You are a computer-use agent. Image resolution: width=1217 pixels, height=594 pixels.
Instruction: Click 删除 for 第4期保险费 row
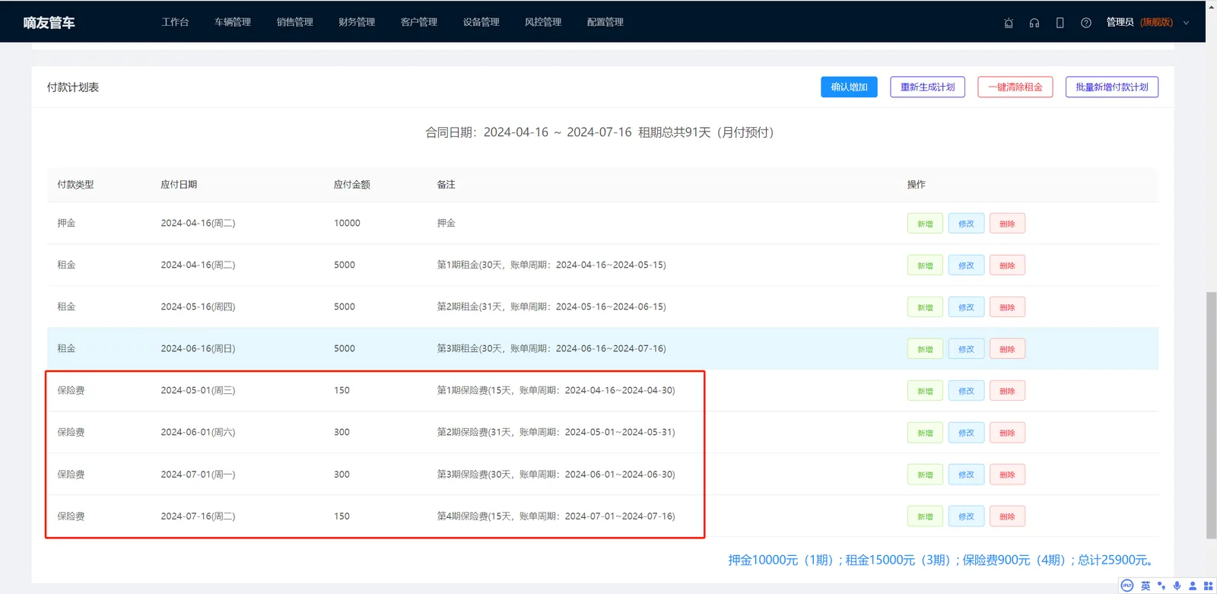(1007, 516)
